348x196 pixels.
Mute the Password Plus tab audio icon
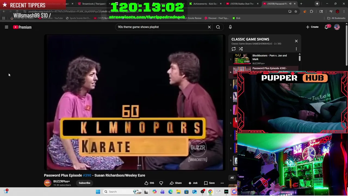click(290, 4)
